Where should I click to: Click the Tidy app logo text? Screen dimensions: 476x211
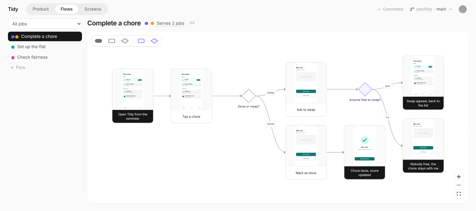pos(13,9)
